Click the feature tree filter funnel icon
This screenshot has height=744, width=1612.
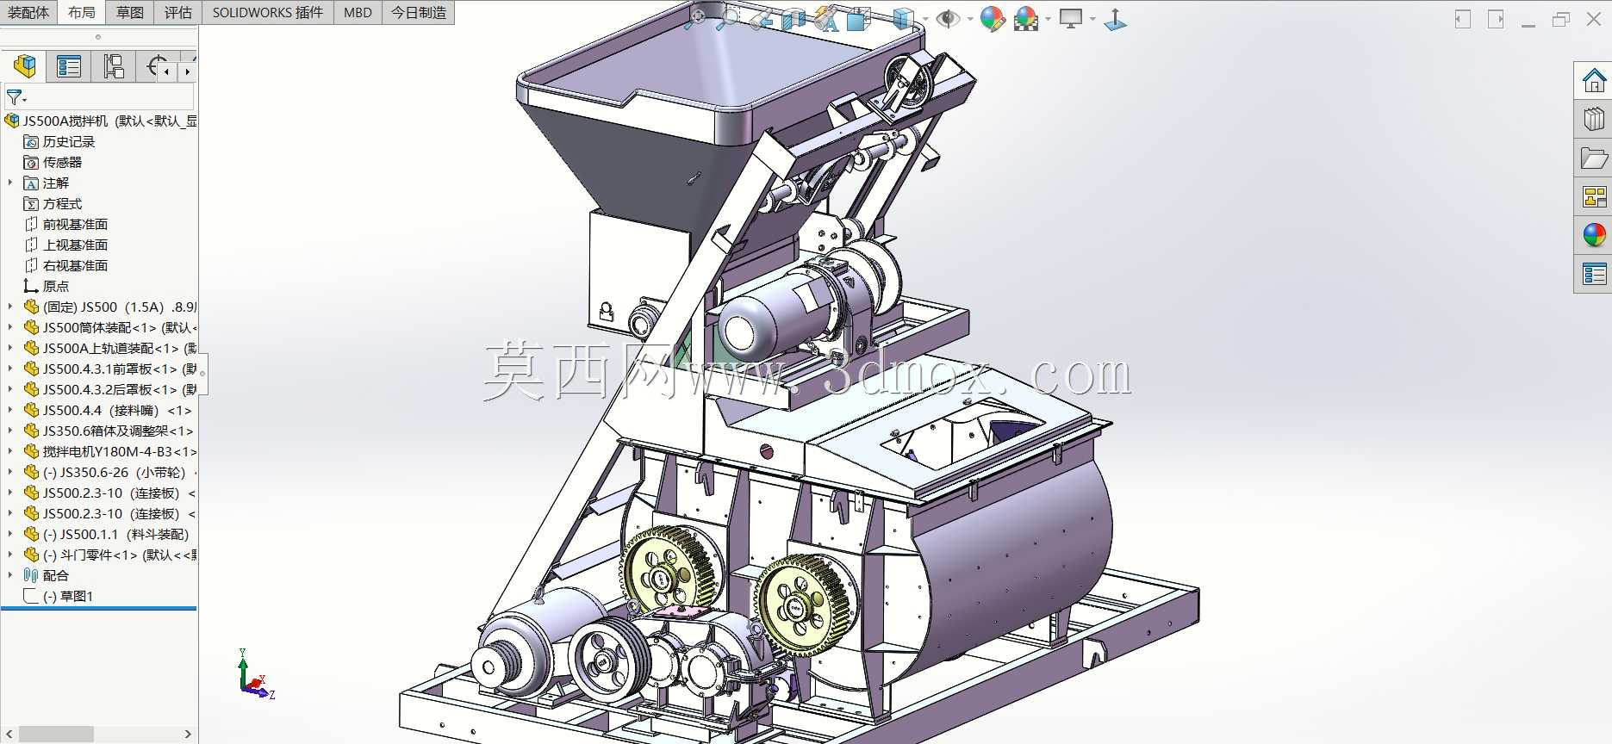click(16, 97)
